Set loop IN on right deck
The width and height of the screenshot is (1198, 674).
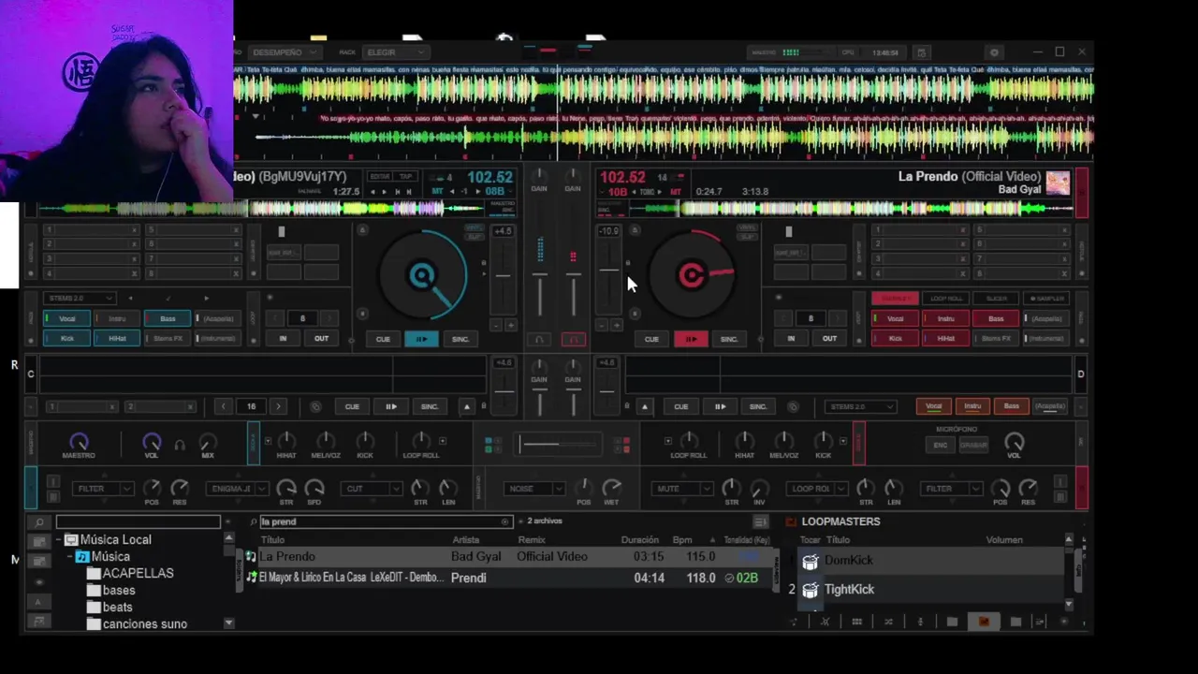point(791,338)
